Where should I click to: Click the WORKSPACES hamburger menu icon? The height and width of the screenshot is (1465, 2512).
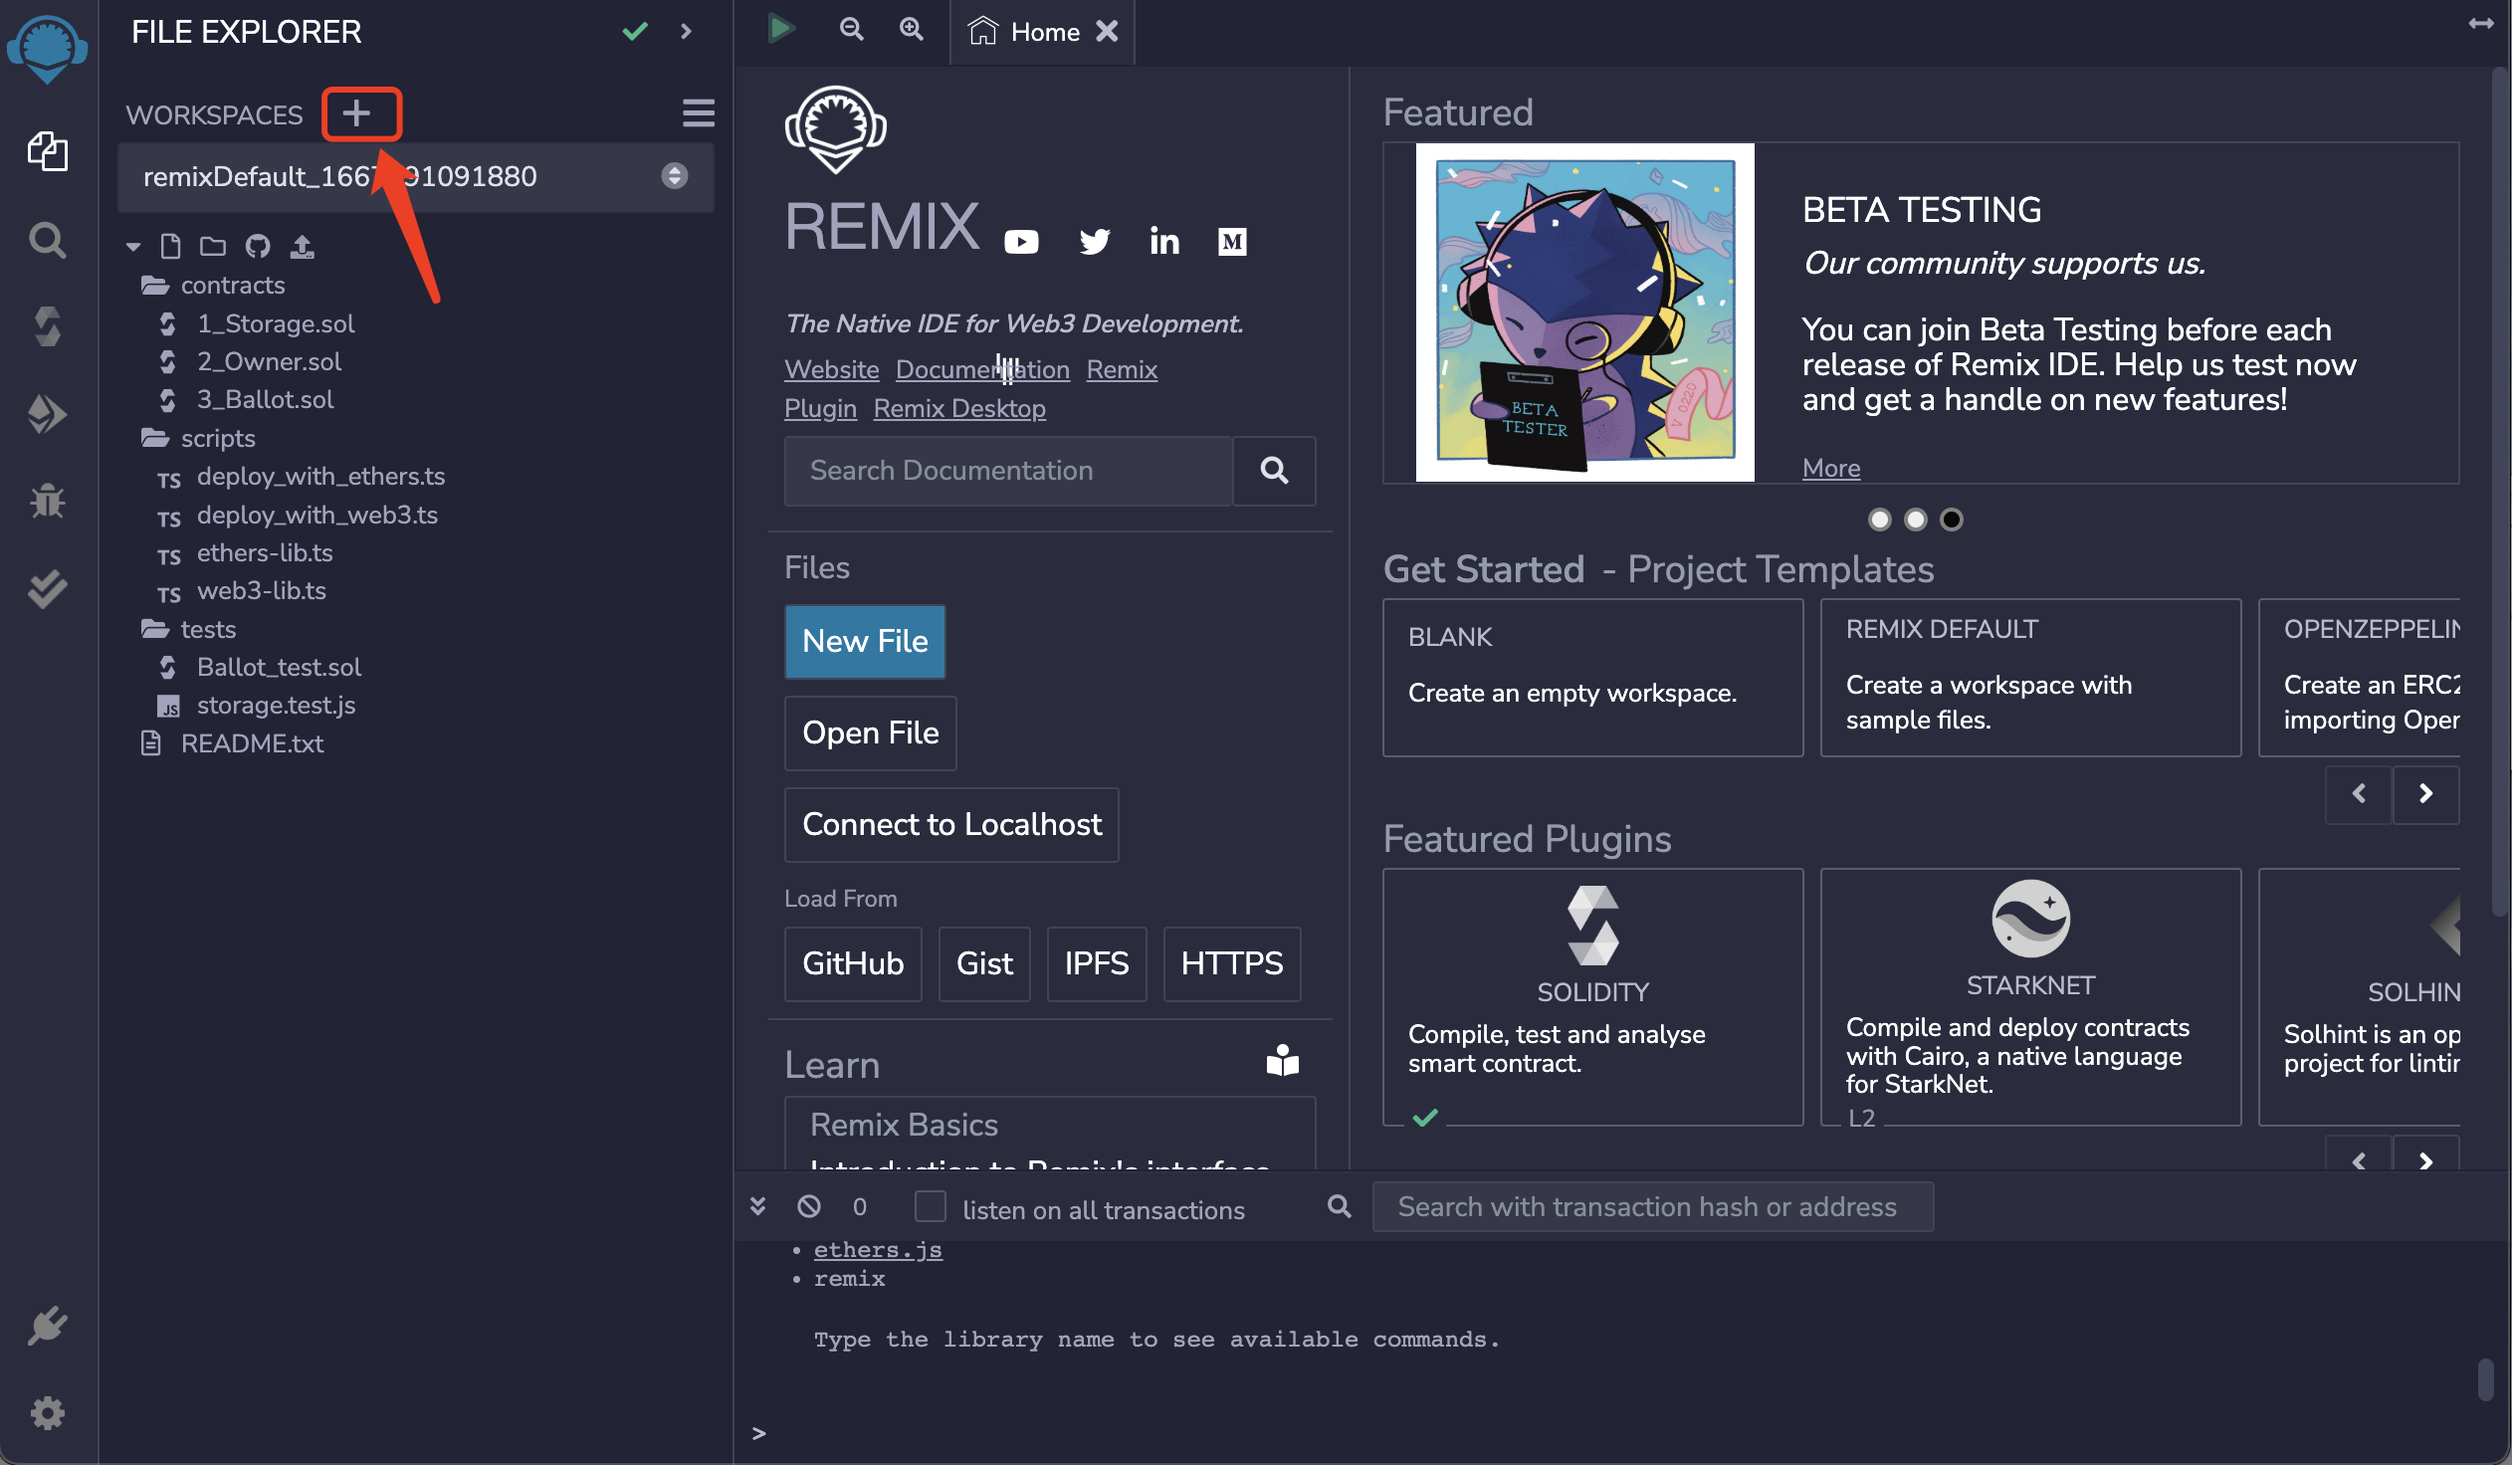698,113
